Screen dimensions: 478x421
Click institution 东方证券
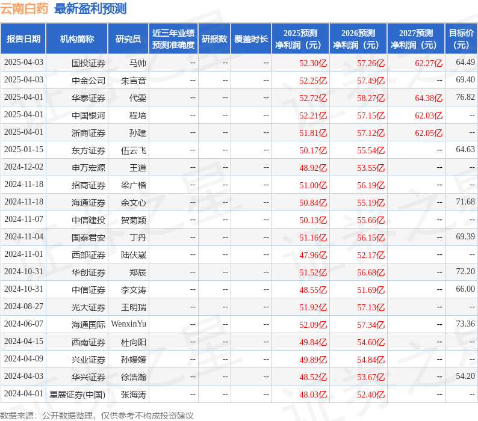click(x=88, y=150)
